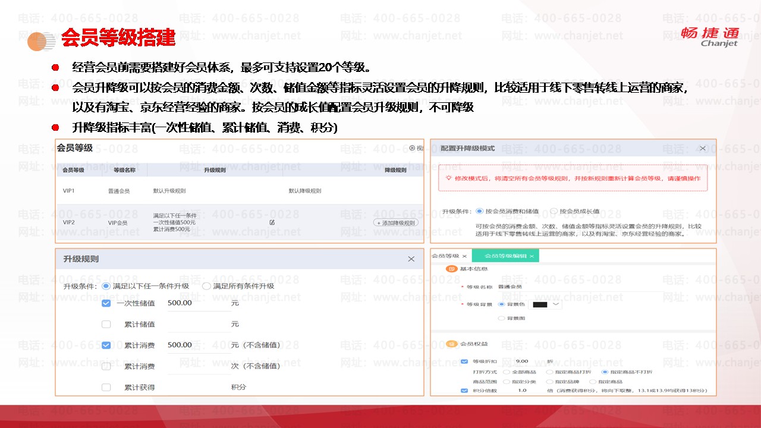The image size is (761, 428).
Task: Click the black background color swatch
Action: pos(540,304)
